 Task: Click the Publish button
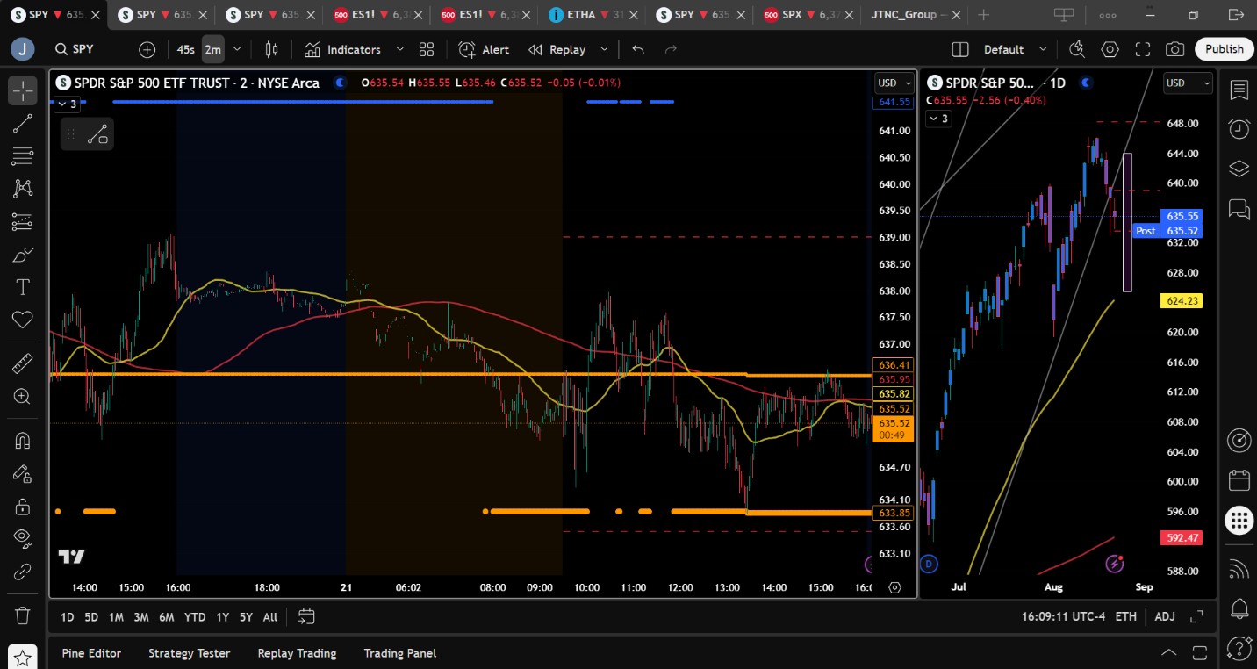[1224, 50]
